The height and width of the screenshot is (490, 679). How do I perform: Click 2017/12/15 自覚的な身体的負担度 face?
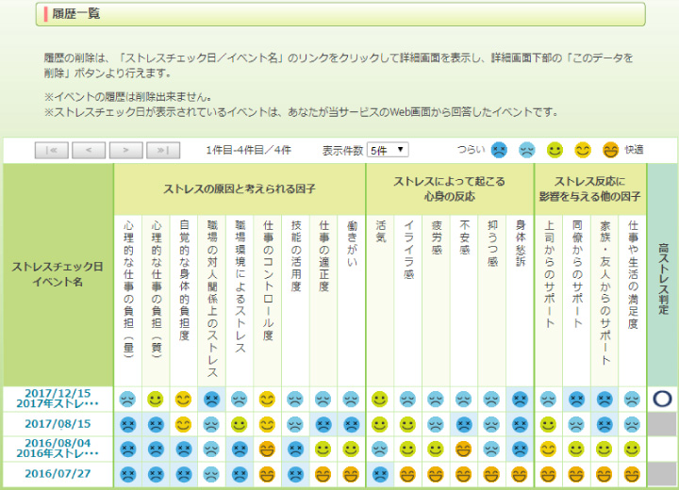[x=183, y=400]
